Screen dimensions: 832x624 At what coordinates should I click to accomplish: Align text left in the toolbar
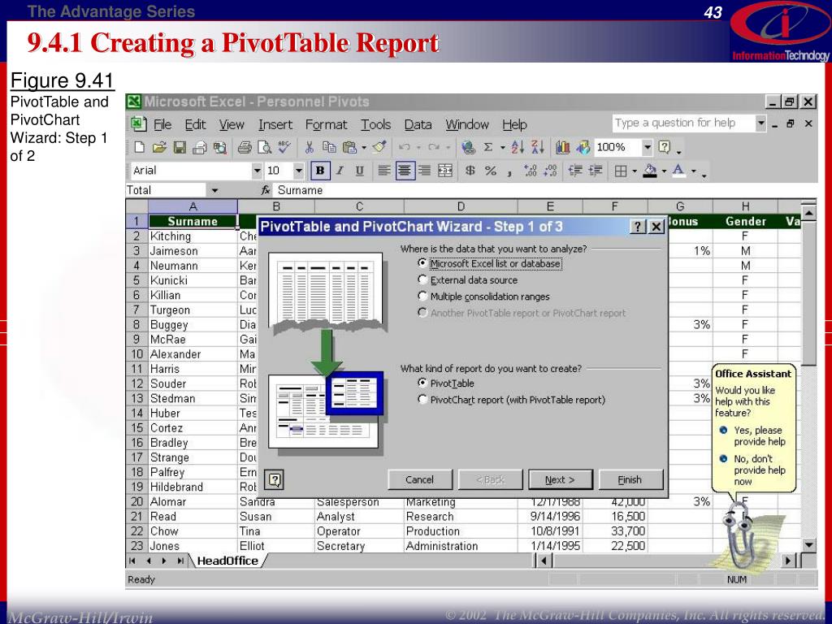point(384,171)
